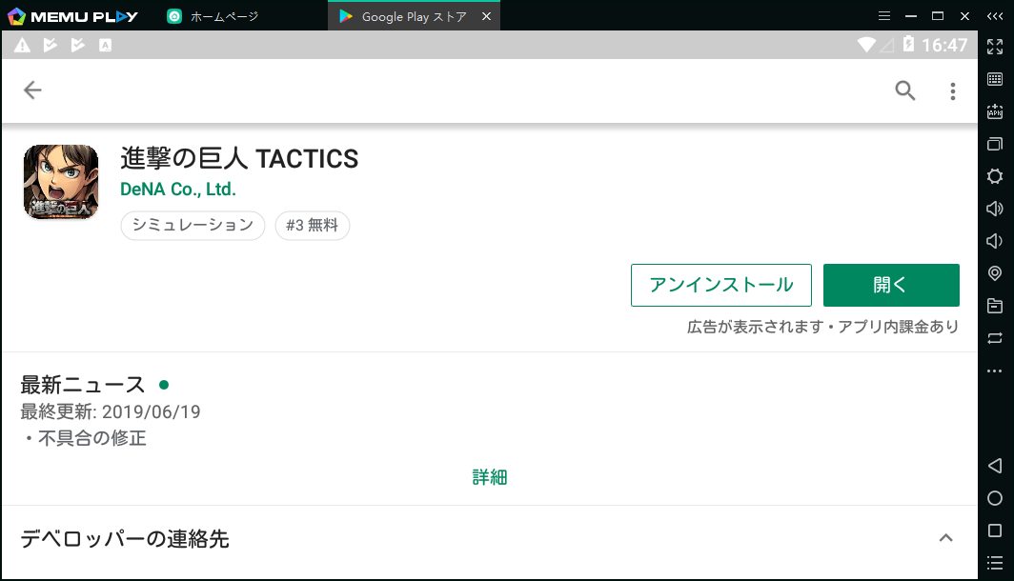Increase volume using sidebar icon
This screenshot has width=1014, height=581.
tap(995, 209)
